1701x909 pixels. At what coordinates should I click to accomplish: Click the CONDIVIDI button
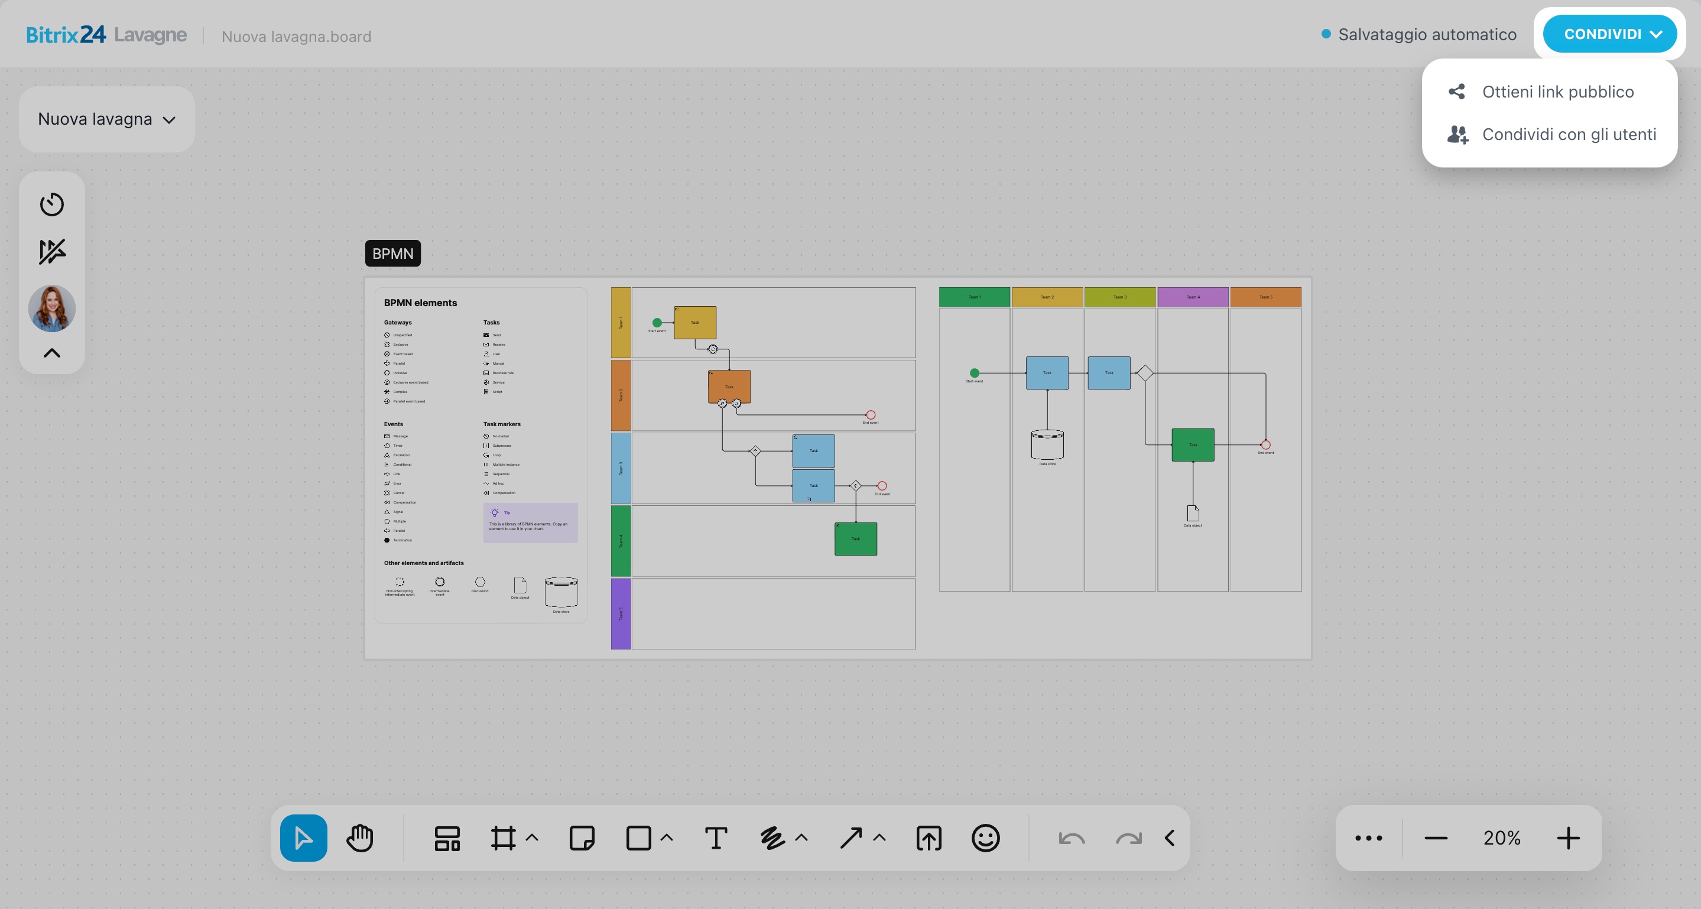coord(1609,34)
